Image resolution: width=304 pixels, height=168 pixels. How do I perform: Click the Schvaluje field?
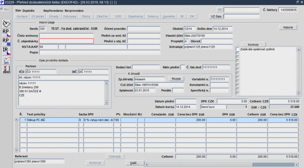tap(208, 47)
